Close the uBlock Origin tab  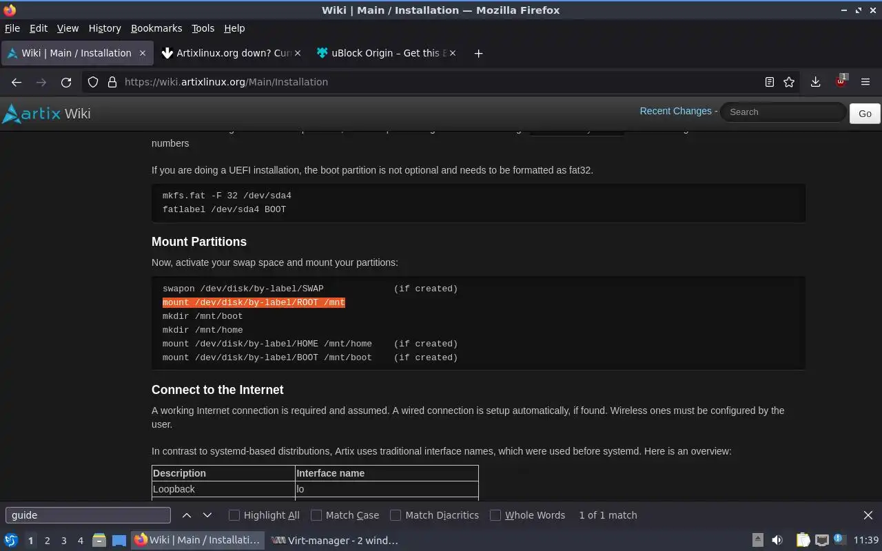(x=452, y=53)
